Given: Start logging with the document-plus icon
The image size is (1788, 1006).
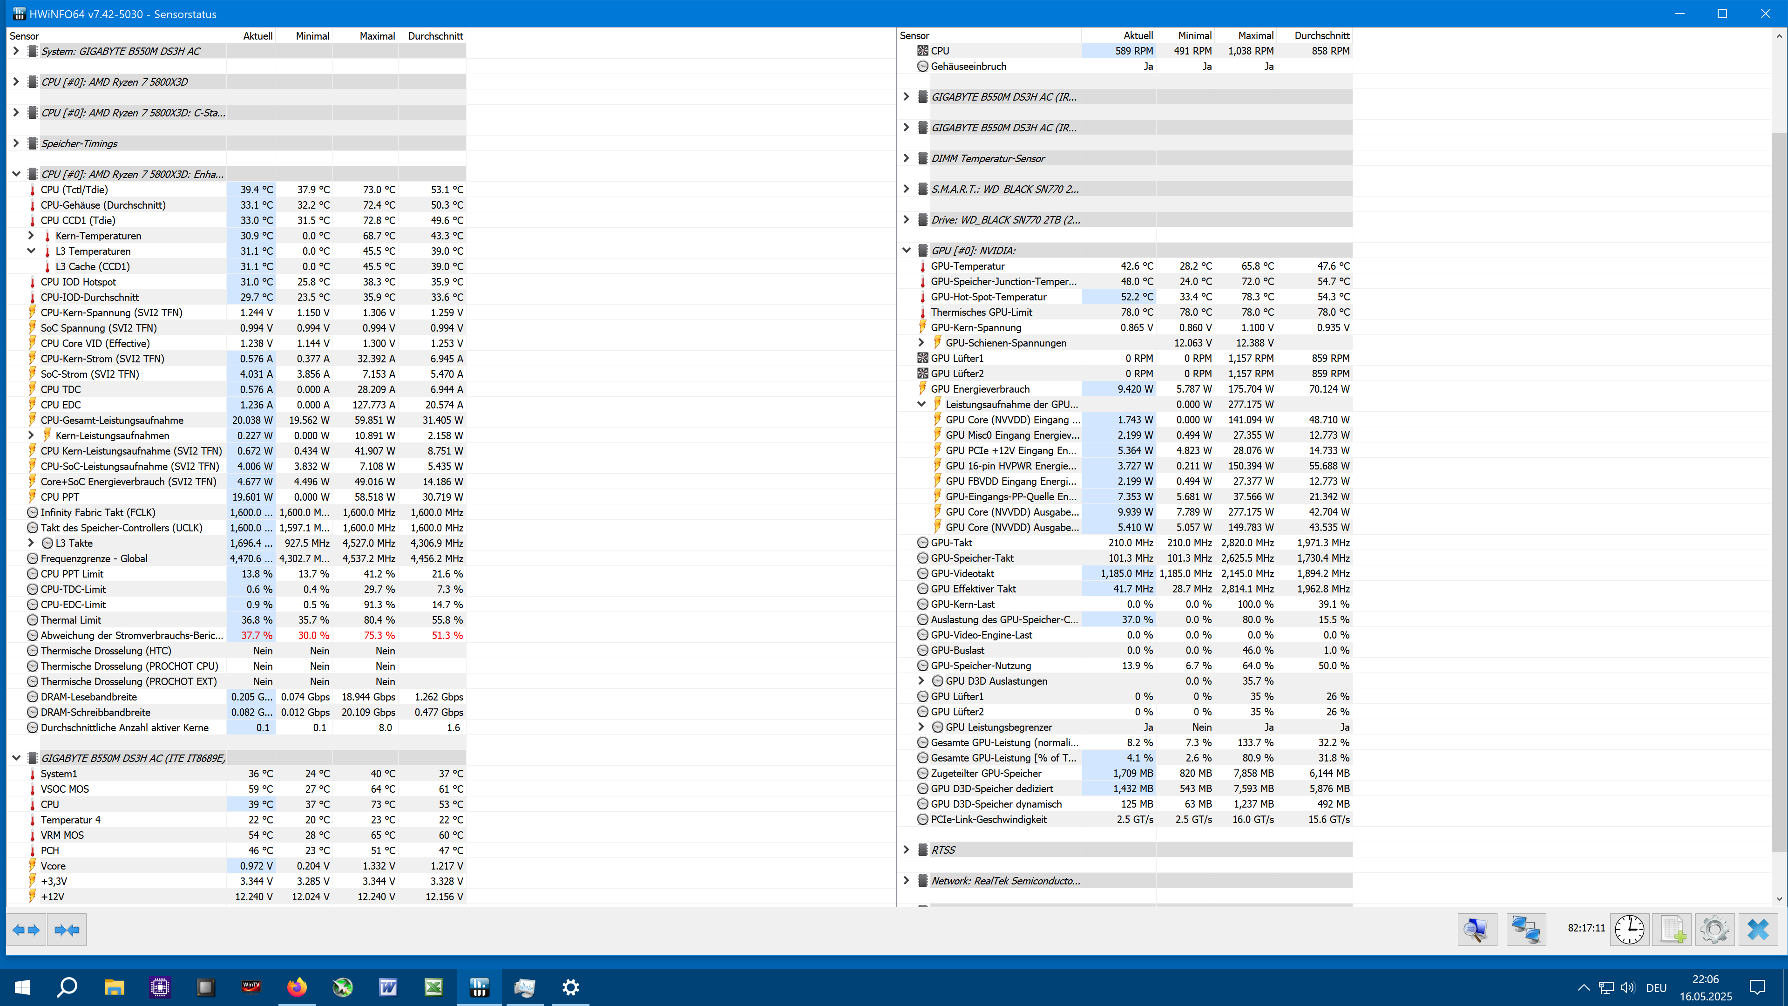Looking at the screenshot, I should (1673, 930).
